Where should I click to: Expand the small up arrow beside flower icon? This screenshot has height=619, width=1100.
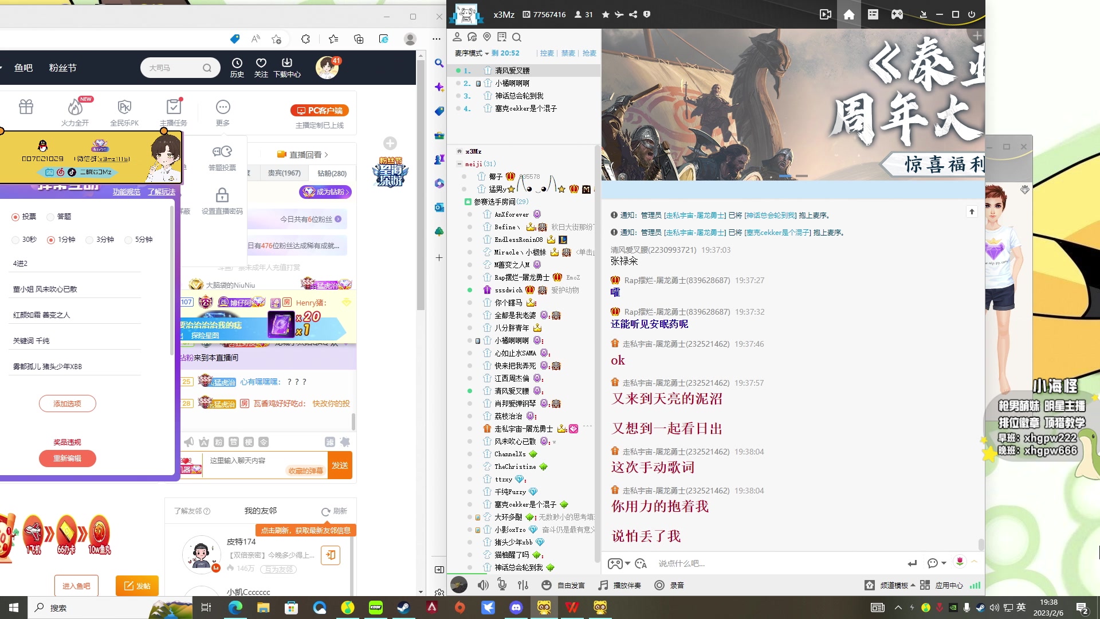coord(973,562)
